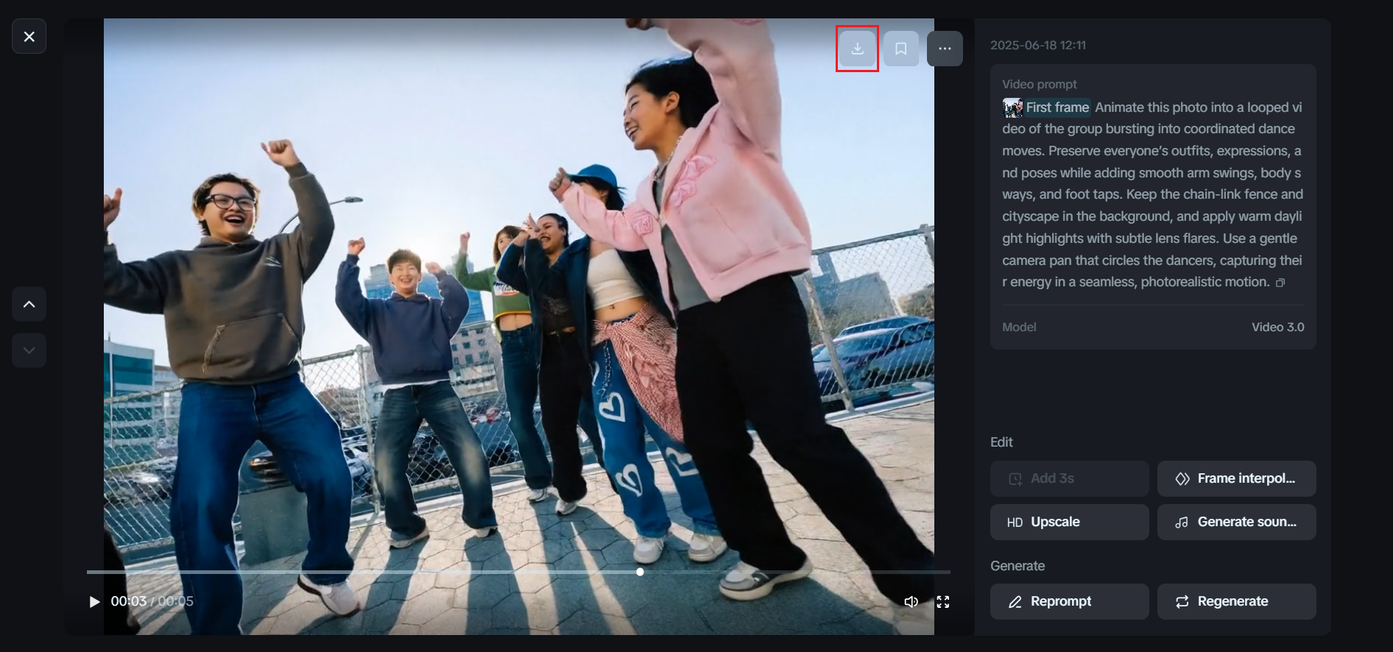Click the 'Edit' section heading

pos(1001,442)
